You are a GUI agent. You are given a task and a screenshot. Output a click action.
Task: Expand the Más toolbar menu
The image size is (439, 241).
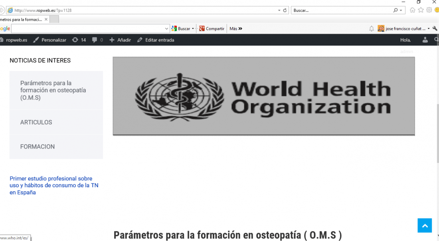click(236, 29)
